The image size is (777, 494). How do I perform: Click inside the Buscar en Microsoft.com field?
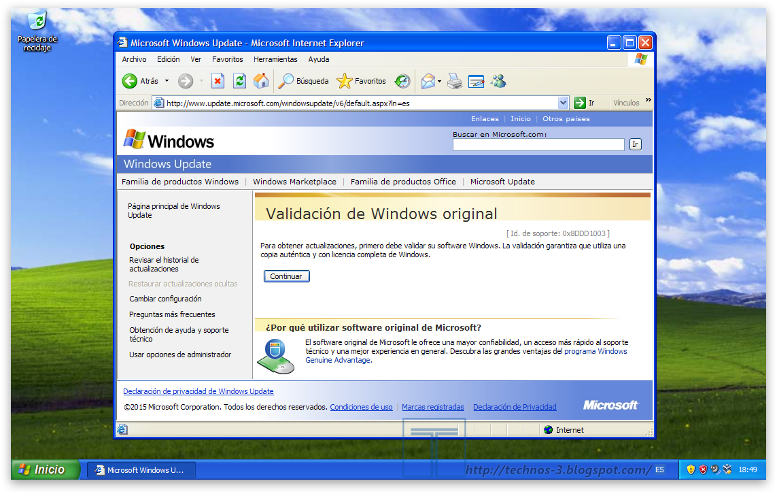click(537, 144)
